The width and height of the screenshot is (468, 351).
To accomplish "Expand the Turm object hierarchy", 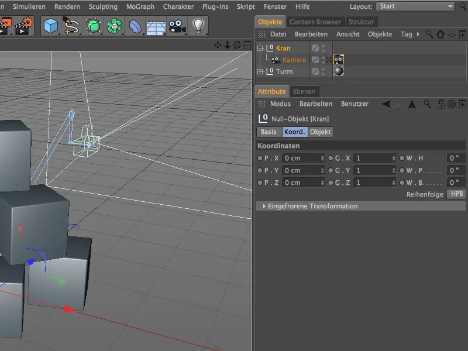I will point(260,71).
